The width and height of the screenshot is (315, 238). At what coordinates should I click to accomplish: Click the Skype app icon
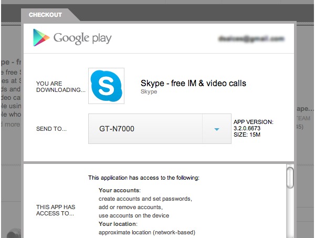[x=107, y=86]
